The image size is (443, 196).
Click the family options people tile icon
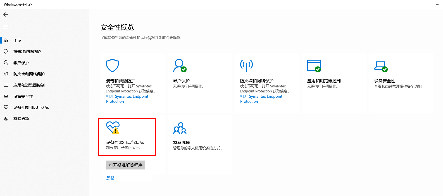[x=180, y=128]
